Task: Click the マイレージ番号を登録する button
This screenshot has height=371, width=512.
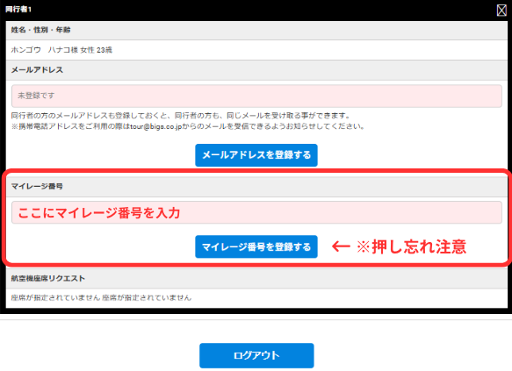Action: tap(256, 246)
